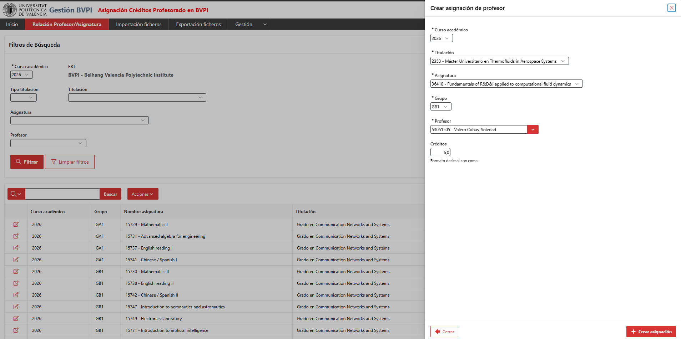
Task: Open edit icon for Electronics laboratory row
Action: click(16, 318)
